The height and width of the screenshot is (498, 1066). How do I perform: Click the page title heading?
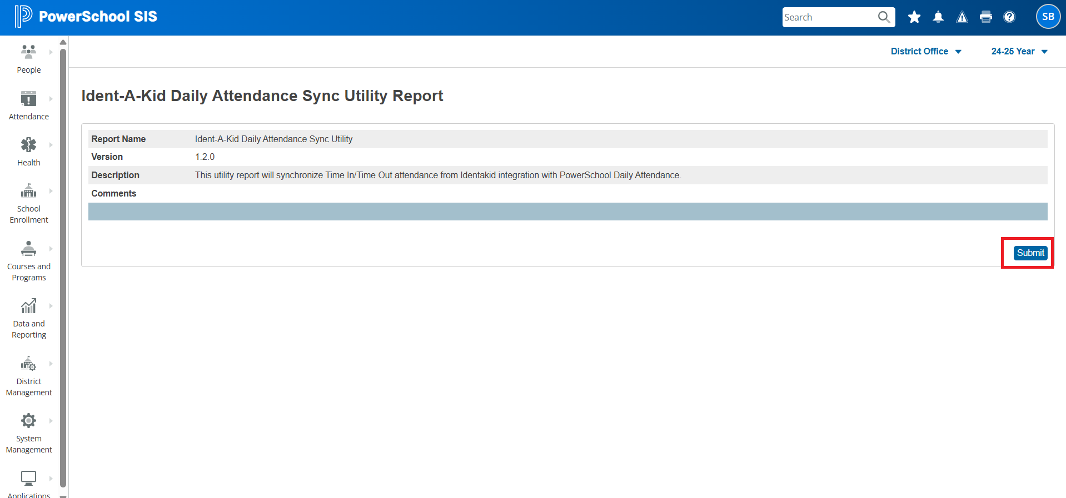tap(262, 96)
